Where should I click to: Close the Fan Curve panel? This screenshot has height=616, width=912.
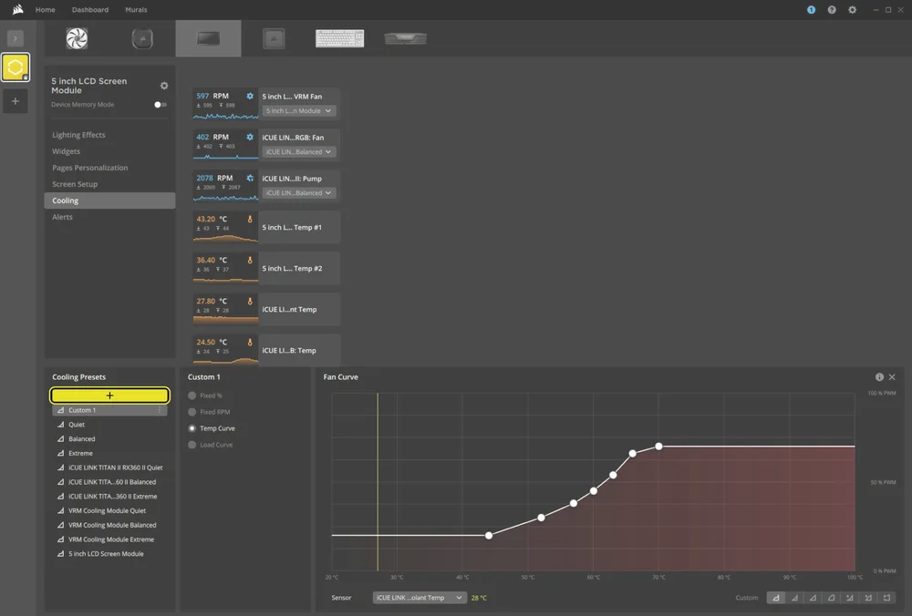coord(892,377)
